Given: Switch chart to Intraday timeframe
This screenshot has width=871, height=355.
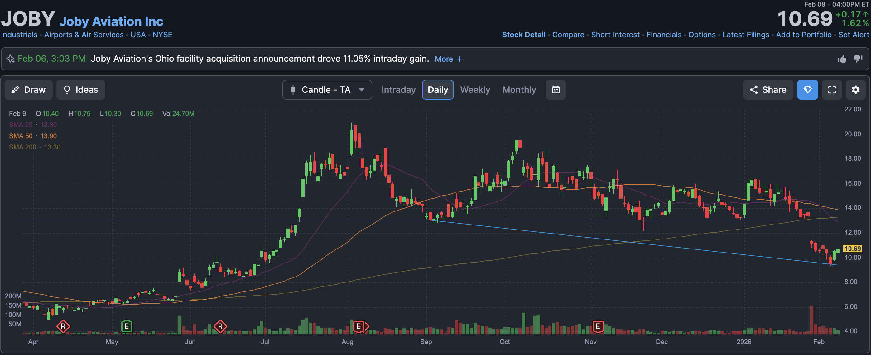Looking at the screenshot, I should click(398, 90).
